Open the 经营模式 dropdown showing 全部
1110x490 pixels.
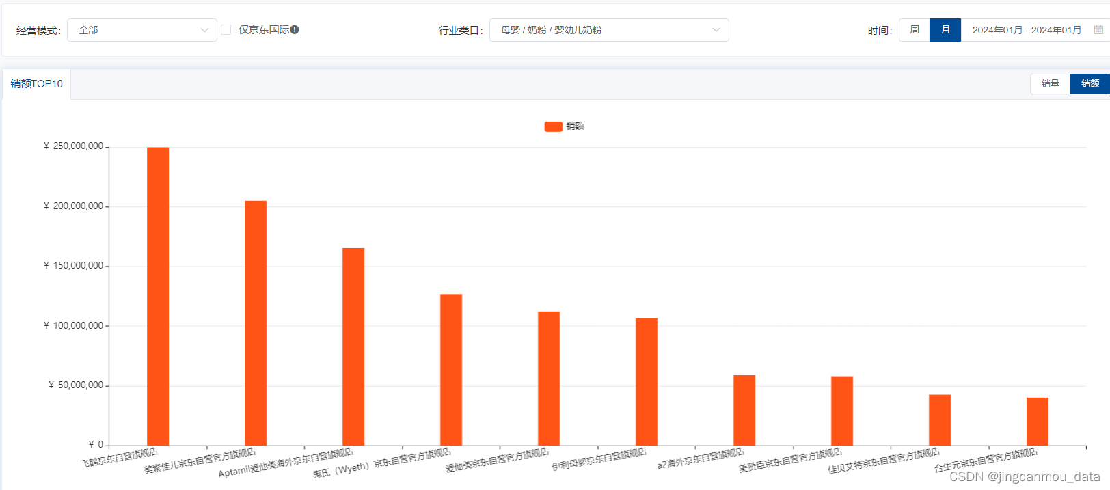tap(142, 30)
